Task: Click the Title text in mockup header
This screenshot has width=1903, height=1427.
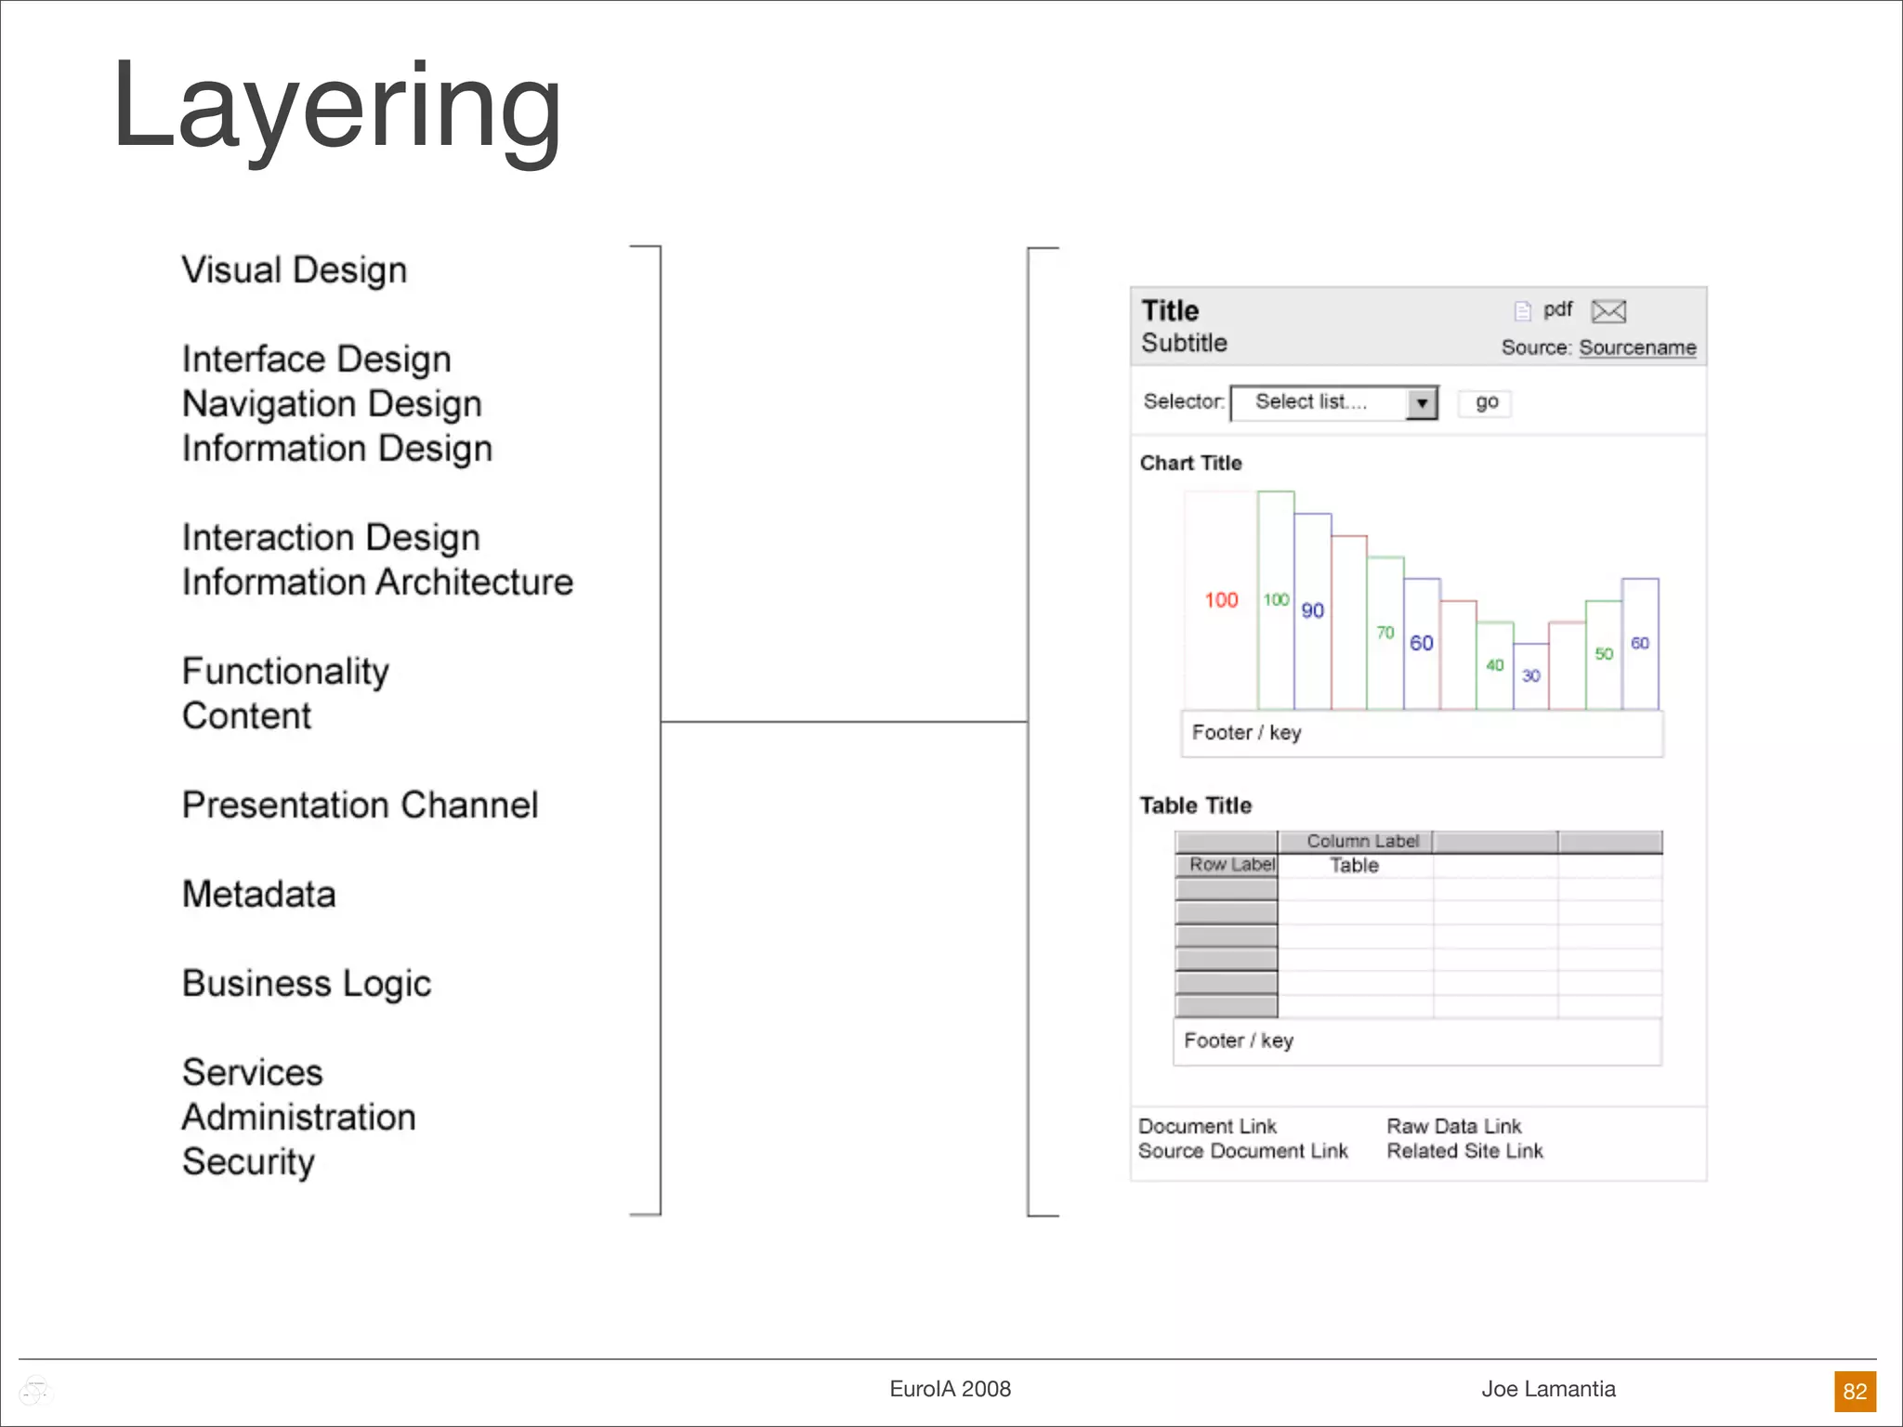Action: tap(1170, 310)
